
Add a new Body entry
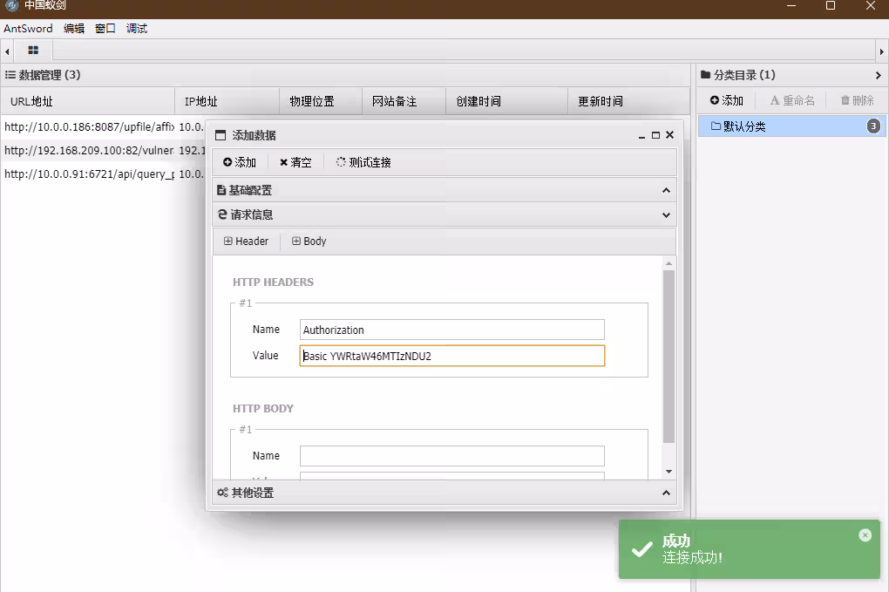click(309, 242)
